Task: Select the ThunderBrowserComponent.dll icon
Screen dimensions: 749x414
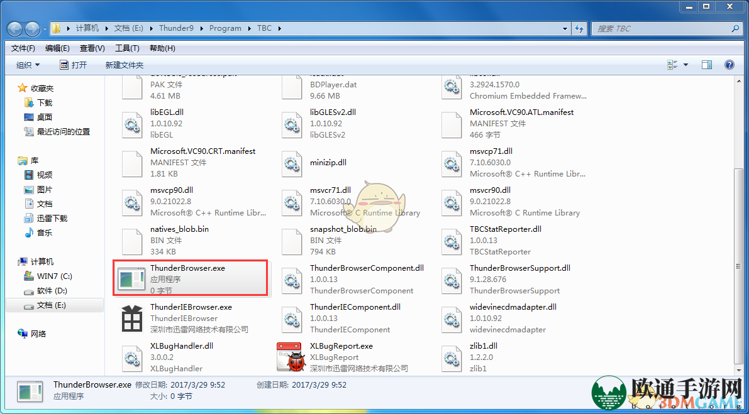Action: 291,280
